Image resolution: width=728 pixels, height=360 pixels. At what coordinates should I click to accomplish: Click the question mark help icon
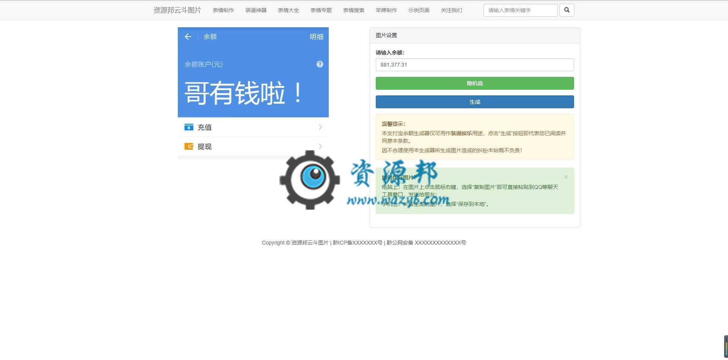pos(320,64)
